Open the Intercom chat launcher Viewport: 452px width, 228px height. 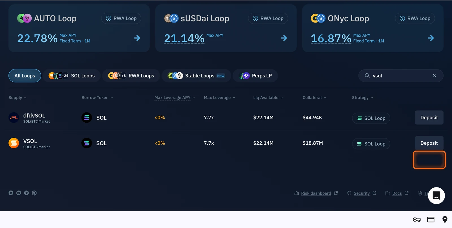pyautogui.click(x=436, y=196)
